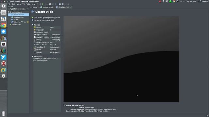
Task: Select Shared VMs in the library
Action: (16, 25)
